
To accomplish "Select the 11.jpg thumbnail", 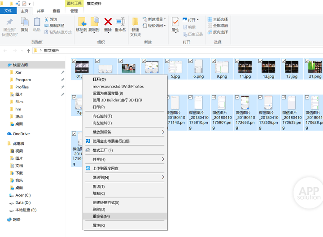I will tap(245, 67).
